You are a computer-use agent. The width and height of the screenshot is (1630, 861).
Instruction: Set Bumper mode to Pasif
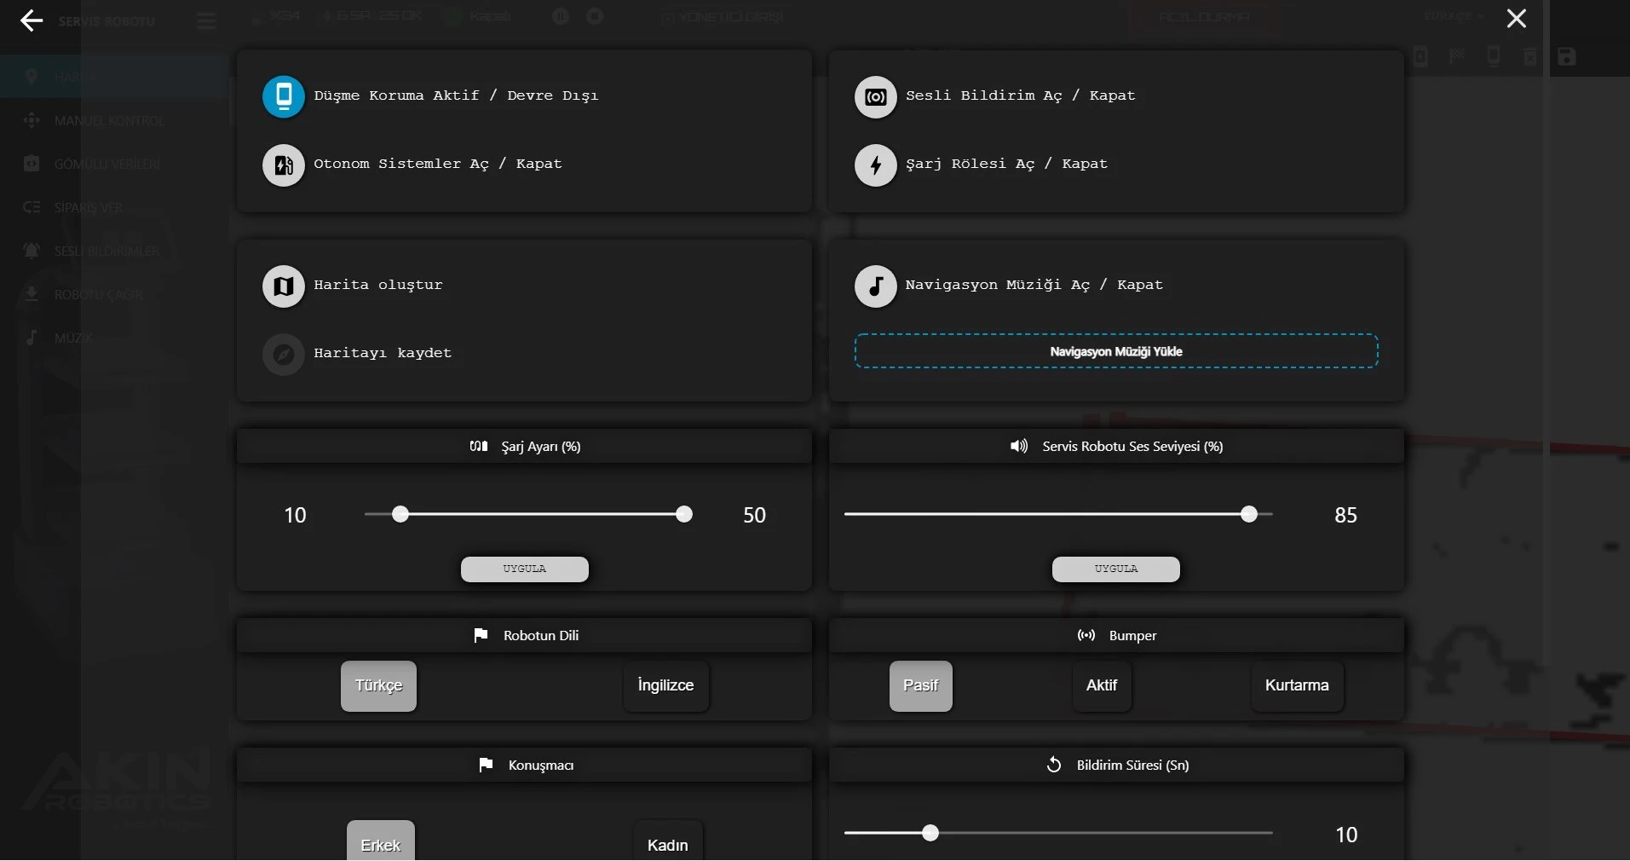click(x=920, y=685)
